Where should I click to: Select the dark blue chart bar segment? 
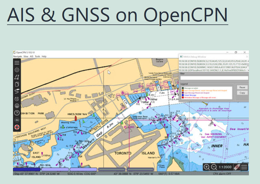[27, 169]
